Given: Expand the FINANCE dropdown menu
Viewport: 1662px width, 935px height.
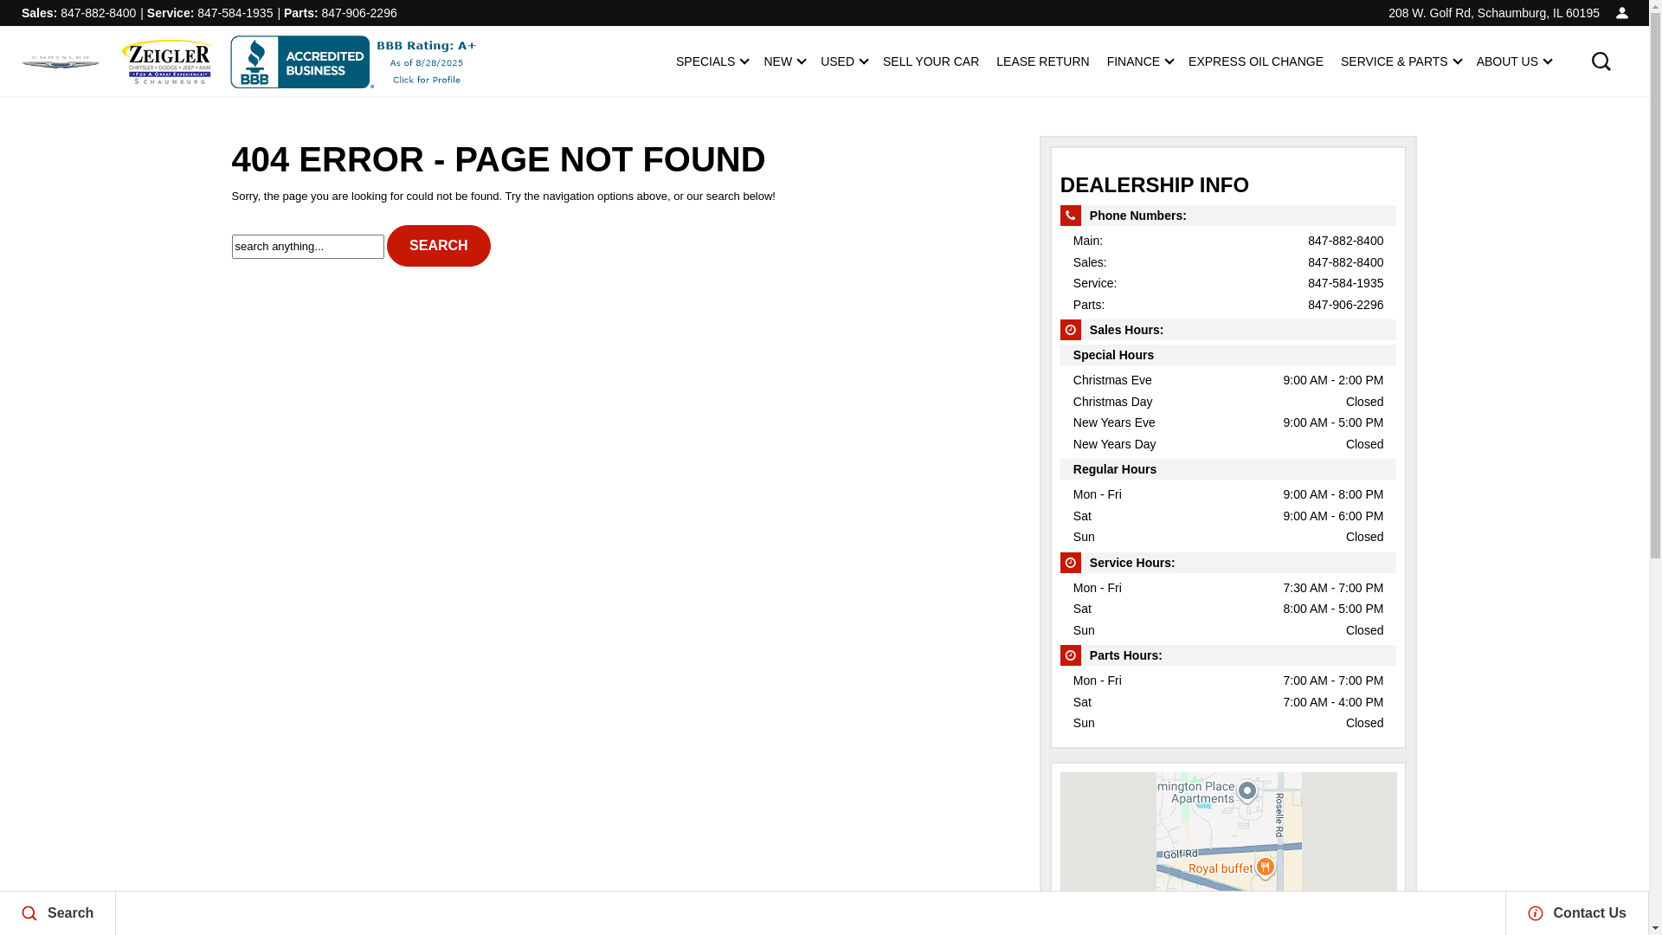Looking at the screenshot, I should [x=1140, y=61].
